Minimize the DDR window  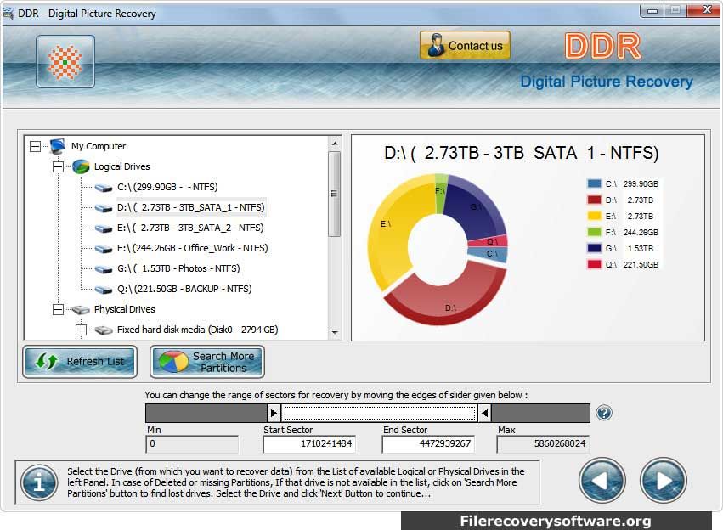tap(652, 10)
